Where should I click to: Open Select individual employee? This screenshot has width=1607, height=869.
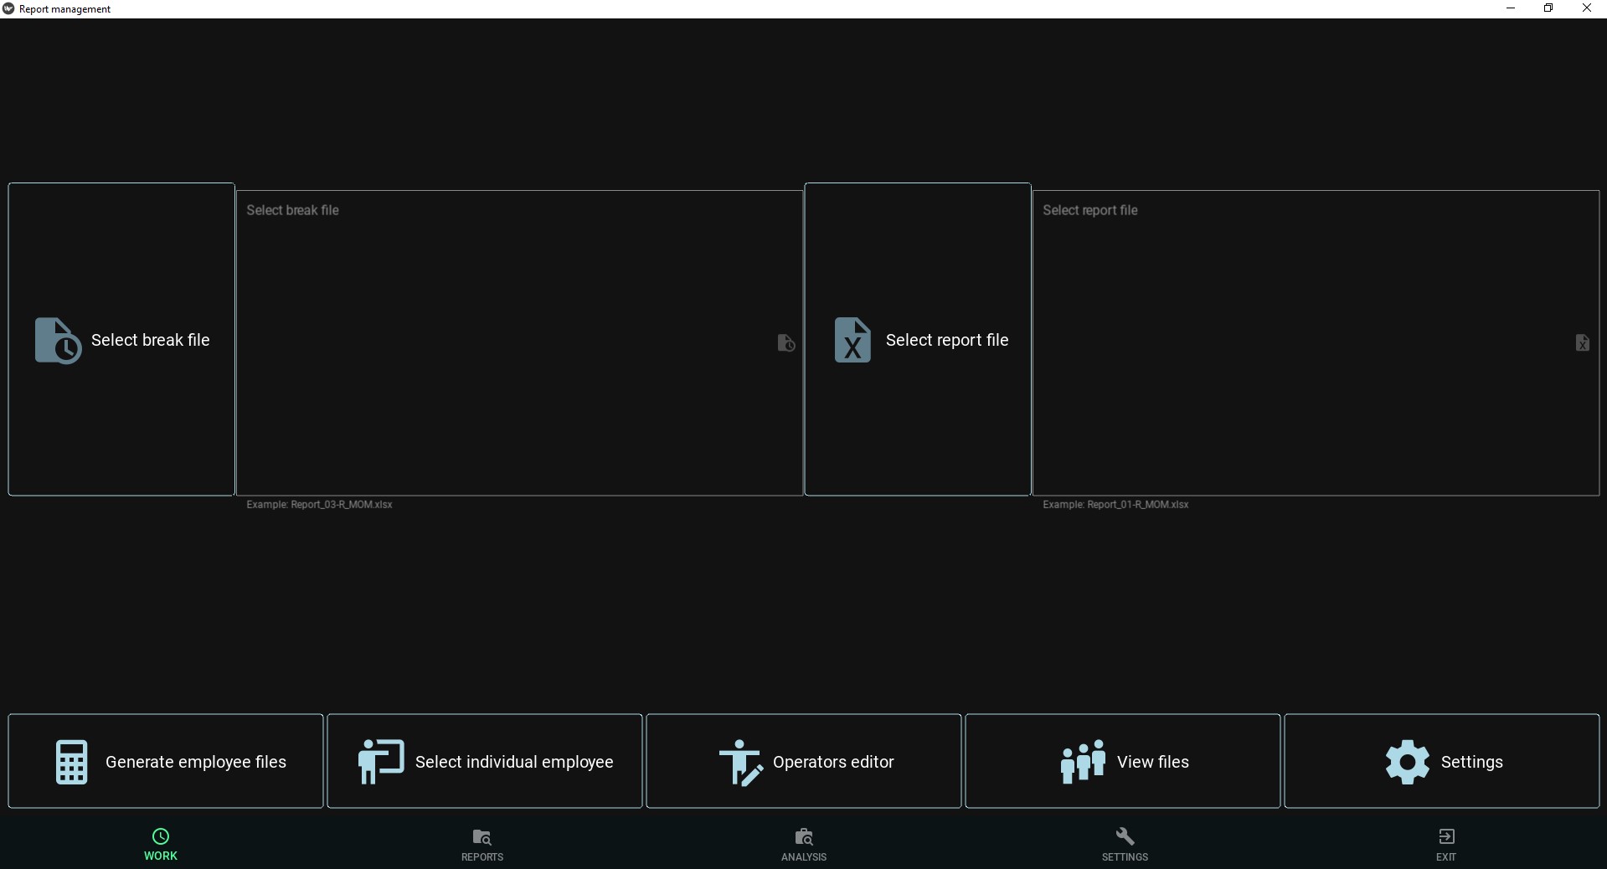click(485, 761)
